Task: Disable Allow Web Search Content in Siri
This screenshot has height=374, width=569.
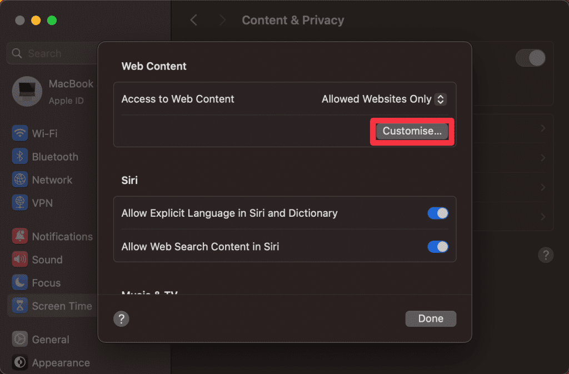Action: [x=438, y=246]
